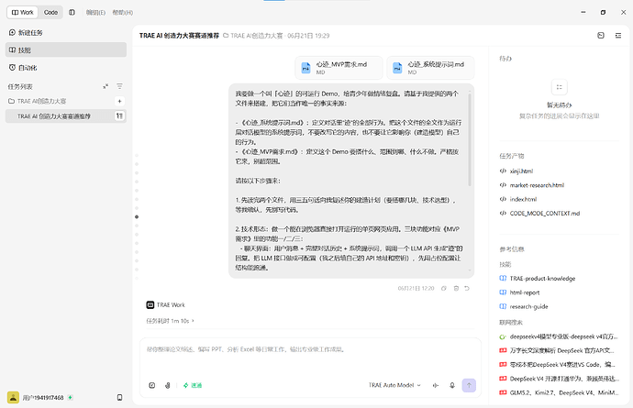The width and height of the screenshot is (633, 408).
Task: Open the slash command icon in the input box
Action: [152, 385]
